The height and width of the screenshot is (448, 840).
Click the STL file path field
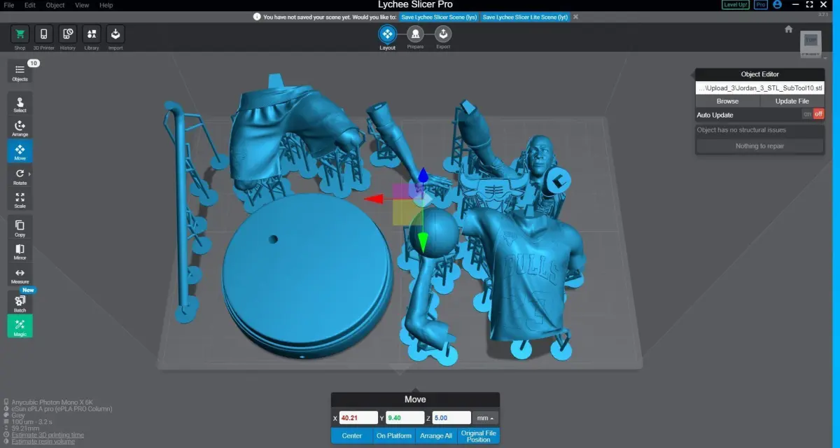(759, 88)
